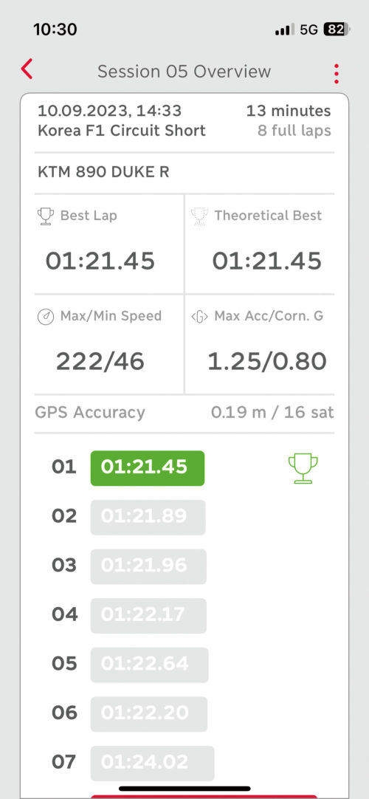Tap the Max/Min Speed gauge icon
Screen dimensions: 369x799
pos(46,317)
